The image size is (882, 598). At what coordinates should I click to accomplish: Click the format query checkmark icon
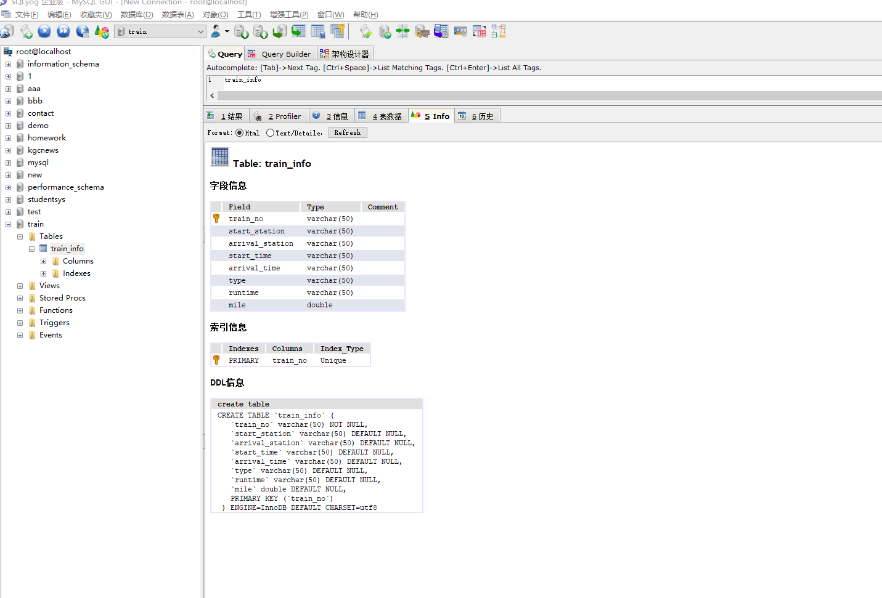tap(365, 31)
